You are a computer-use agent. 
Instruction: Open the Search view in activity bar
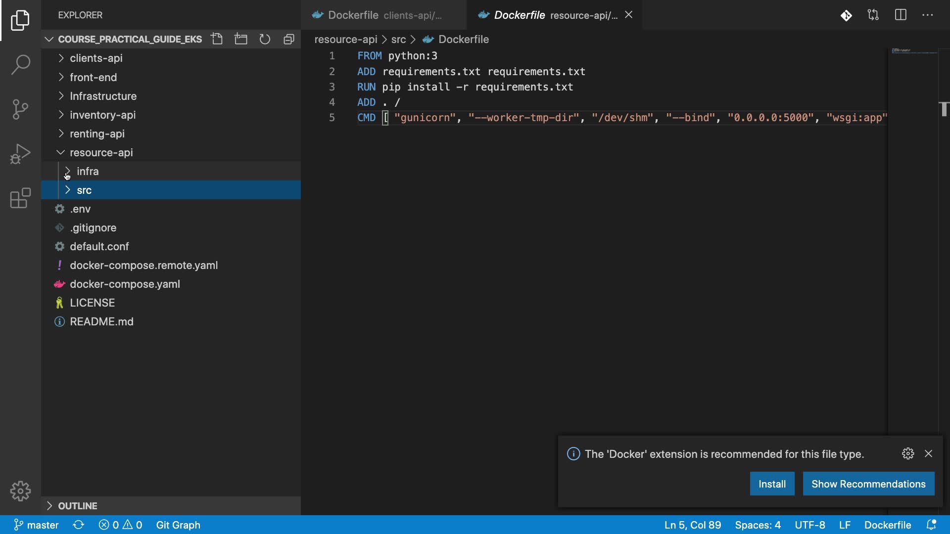[x=20, y=64]
